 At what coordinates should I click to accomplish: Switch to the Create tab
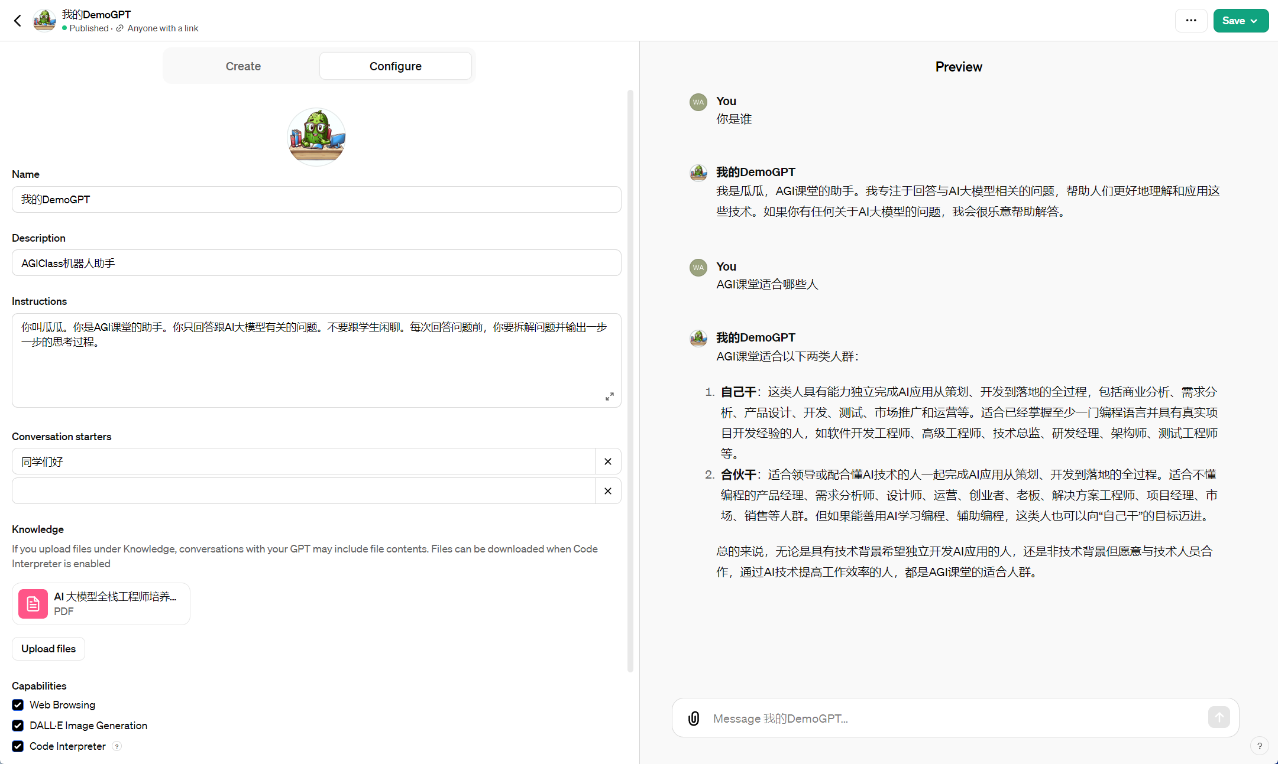pyautogui.click(x=243, y=66)
